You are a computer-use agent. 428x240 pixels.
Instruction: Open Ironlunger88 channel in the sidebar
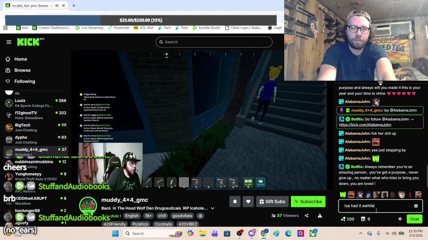[x=35, y=213]
